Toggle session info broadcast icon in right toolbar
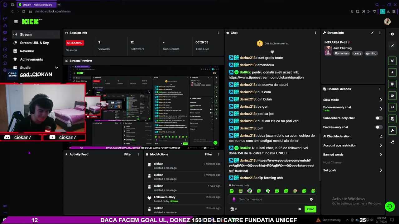This screenshot has height=224, width=399. tap(392, 107)
